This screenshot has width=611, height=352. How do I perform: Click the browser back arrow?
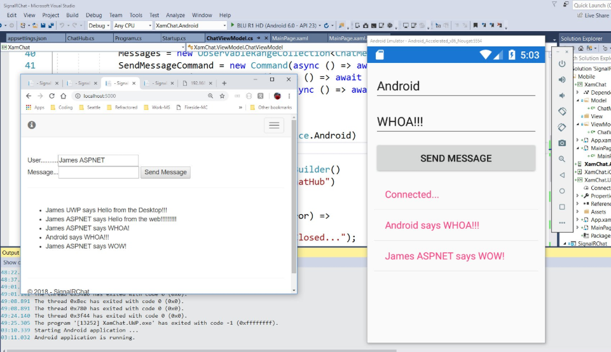[29, 96]
